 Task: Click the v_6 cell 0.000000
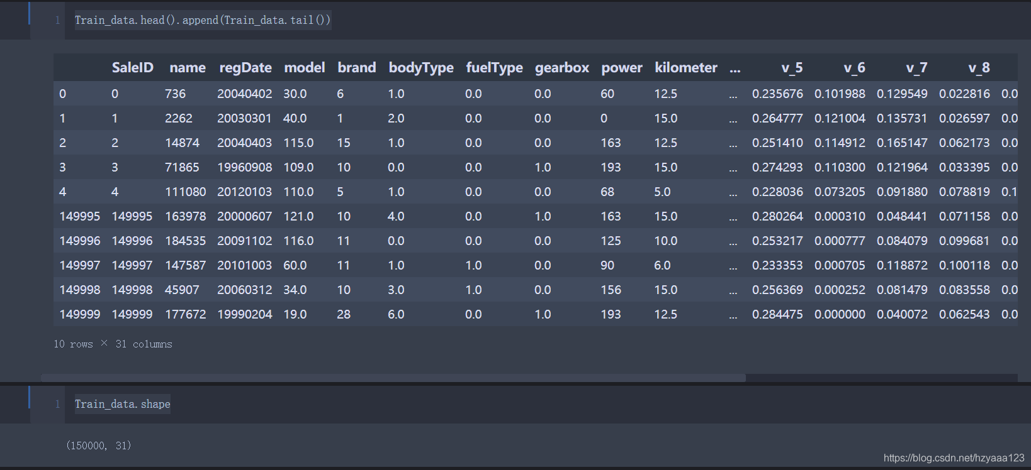tap(840, 314)
